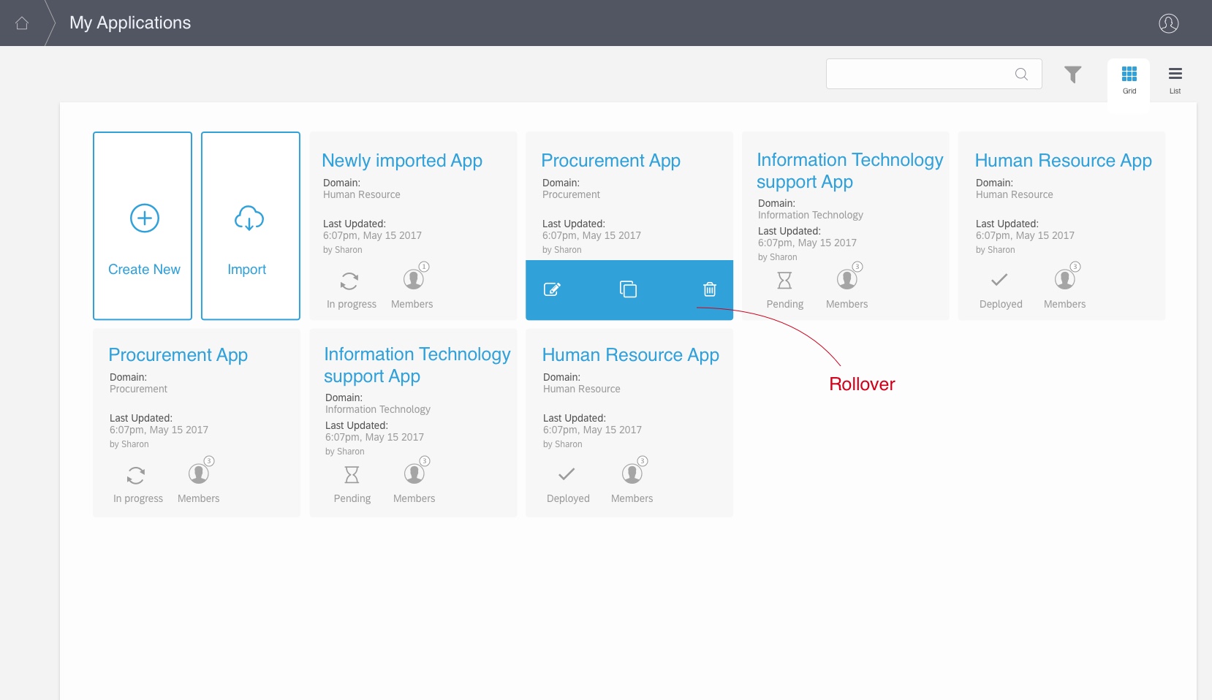
Task: Open the filter funnel icon
Action: (1072, 75)
